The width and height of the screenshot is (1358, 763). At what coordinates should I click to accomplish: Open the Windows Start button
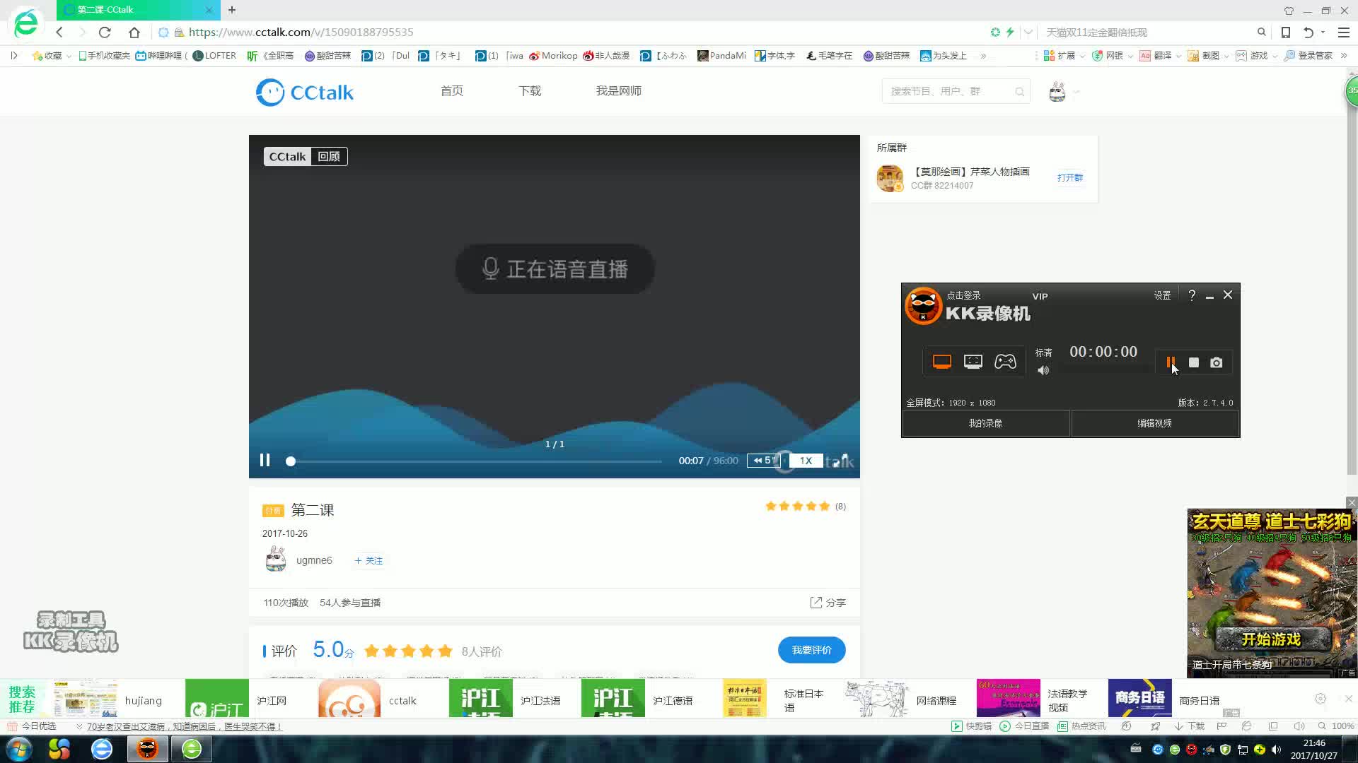click(x=19, y=749)
